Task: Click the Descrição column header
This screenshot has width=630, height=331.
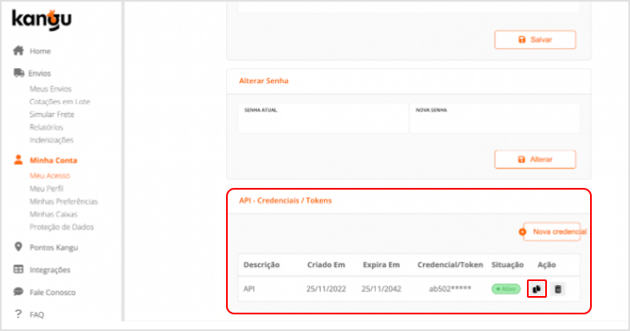Action: tap(262, 264)
